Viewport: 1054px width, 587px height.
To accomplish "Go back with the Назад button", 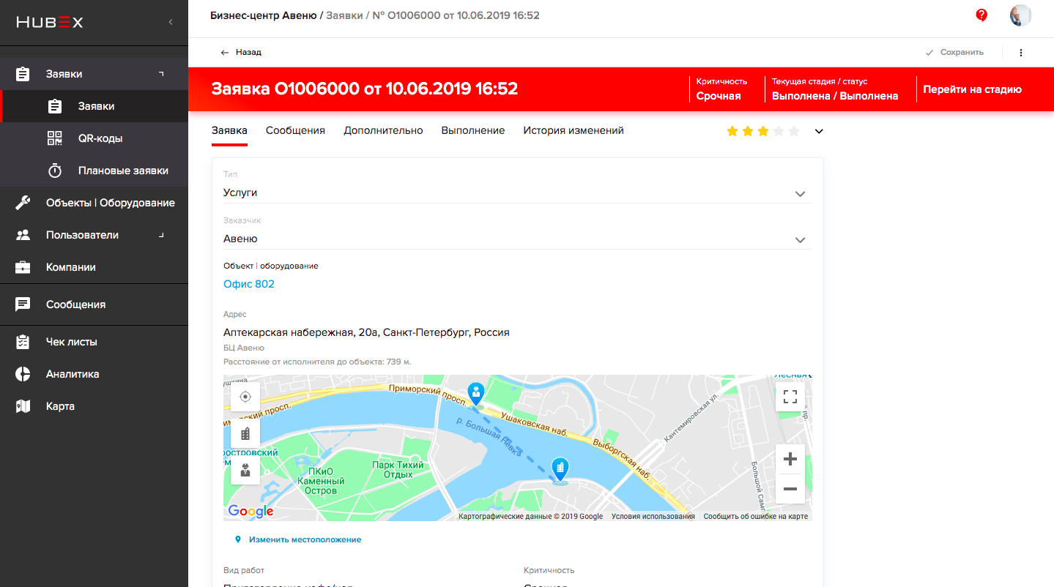I will 241,53.
